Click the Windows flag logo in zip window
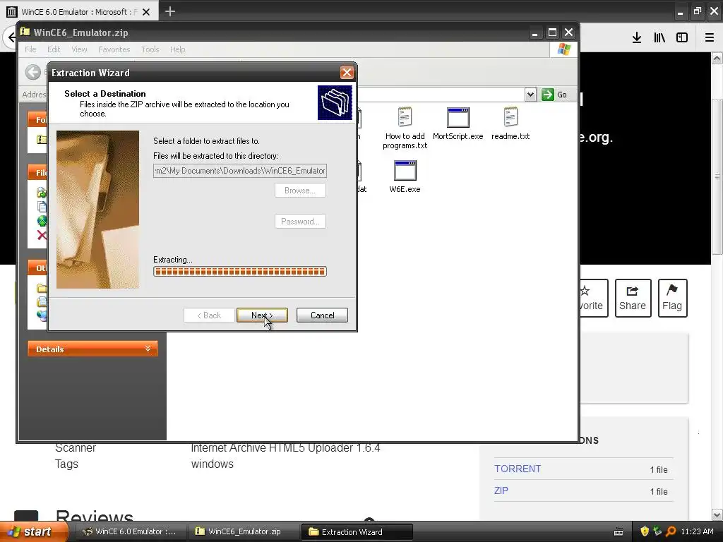The image size is (723, 542). click(x=563, y=49)
